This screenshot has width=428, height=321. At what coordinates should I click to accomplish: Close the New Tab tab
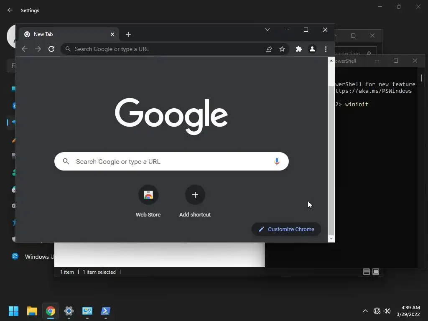point(112,34)
